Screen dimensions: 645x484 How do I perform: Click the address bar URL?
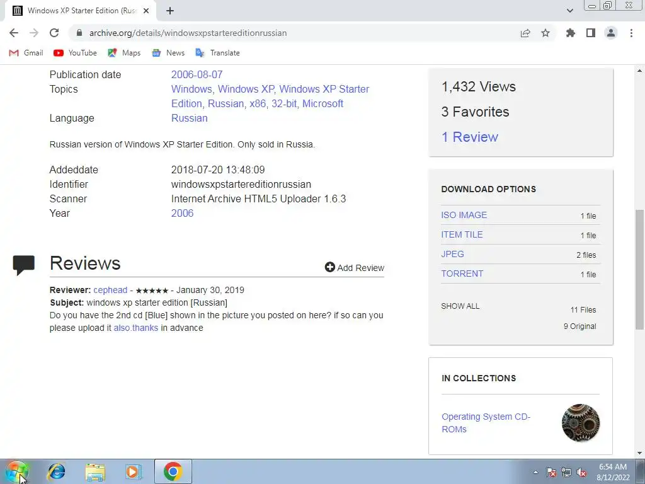pyautogui.click(x=188, y=33)
